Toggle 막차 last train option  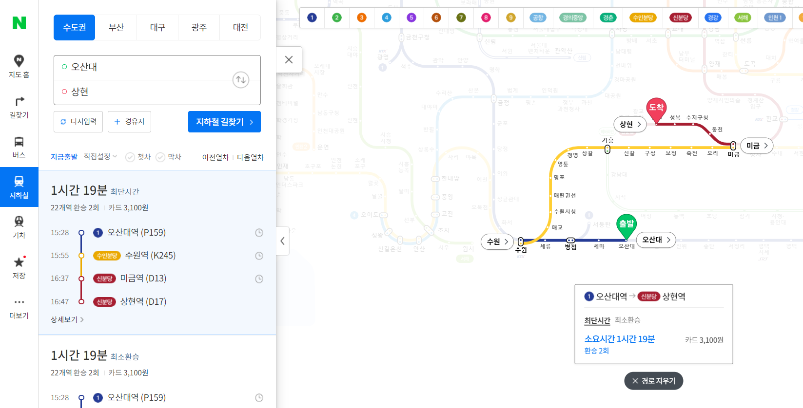coord(168,157)
